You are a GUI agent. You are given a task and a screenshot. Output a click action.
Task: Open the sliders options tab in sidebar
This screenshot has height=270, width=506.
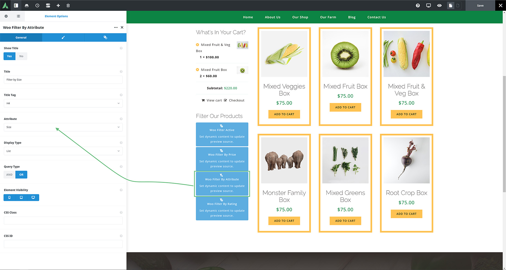coord(18,16)
